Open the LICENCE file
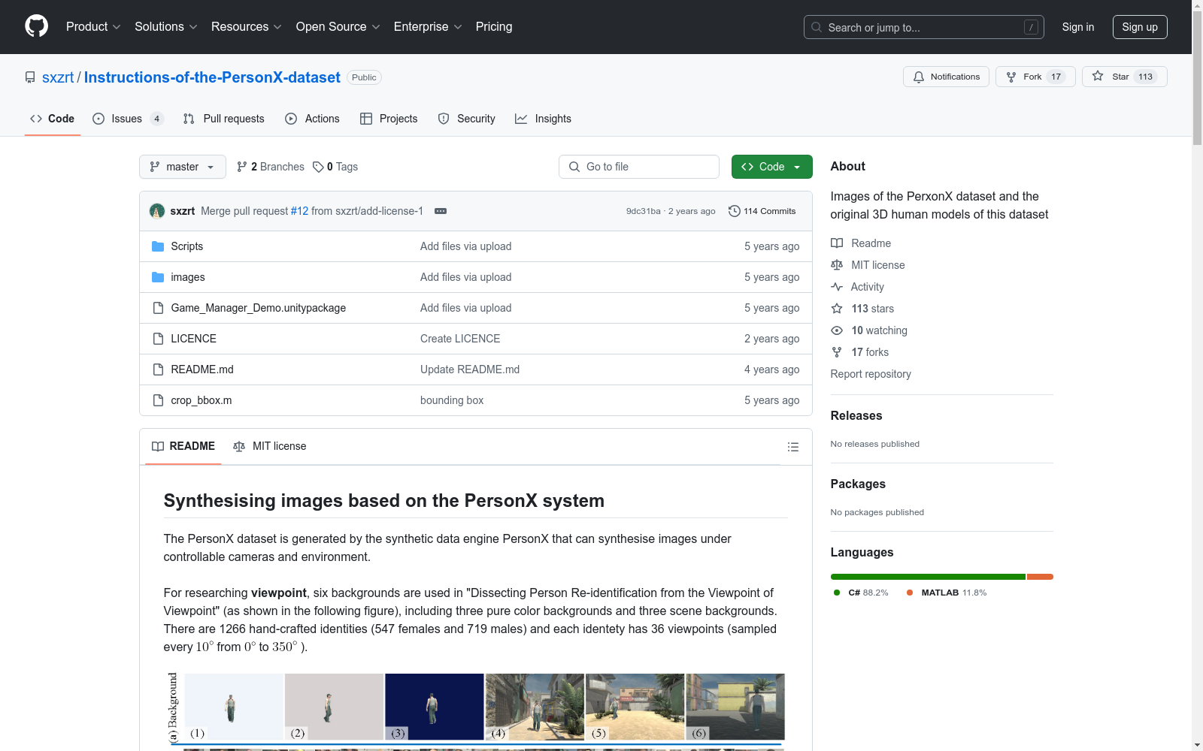 (x=193, y=339)
